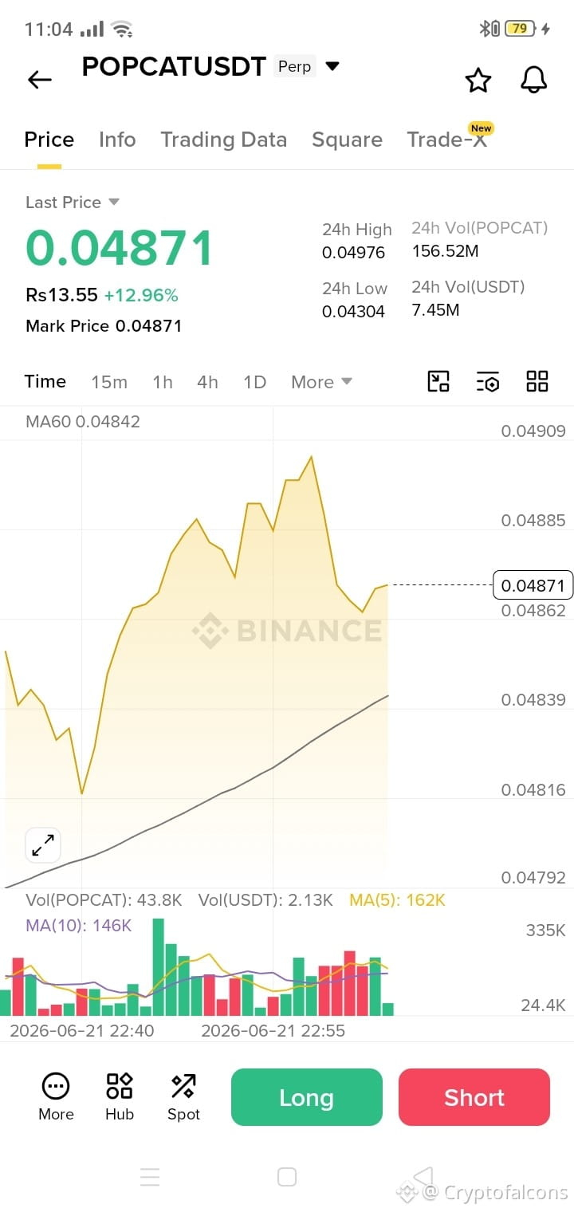Open price alert bell icon
Viewport: 574px width, 1212px height.
coord(534,80)
